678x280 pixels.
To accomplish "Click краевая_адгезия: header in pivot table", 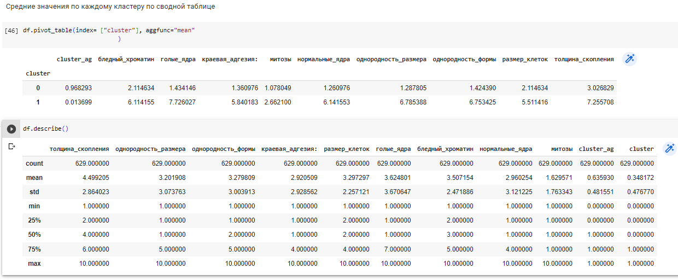I will [x=230, y=59].
